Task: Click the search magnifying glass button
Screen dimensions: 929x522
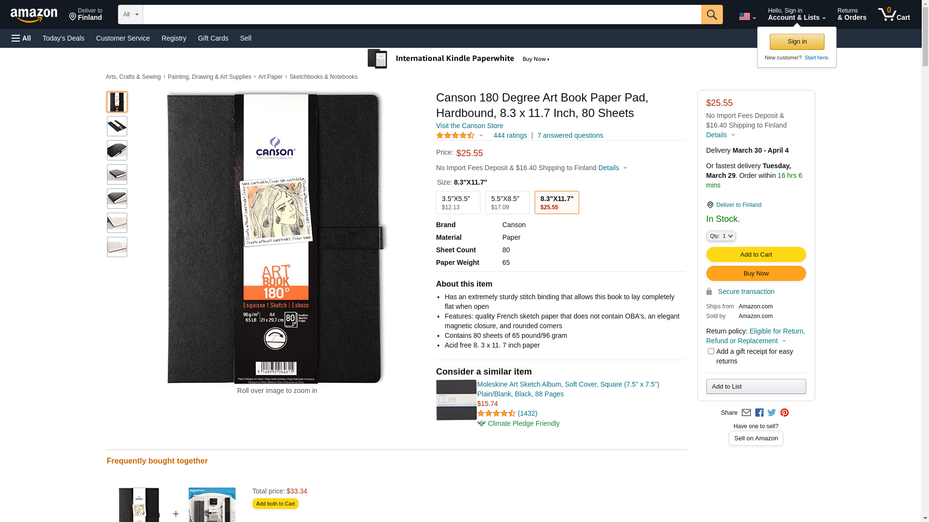Action: tap(711, 14)
